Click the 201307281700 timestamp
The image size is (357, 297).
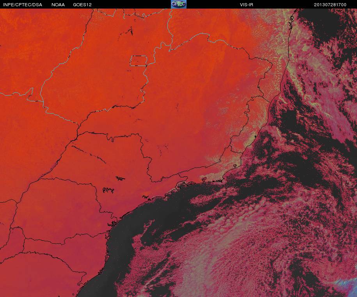point(330,5)
